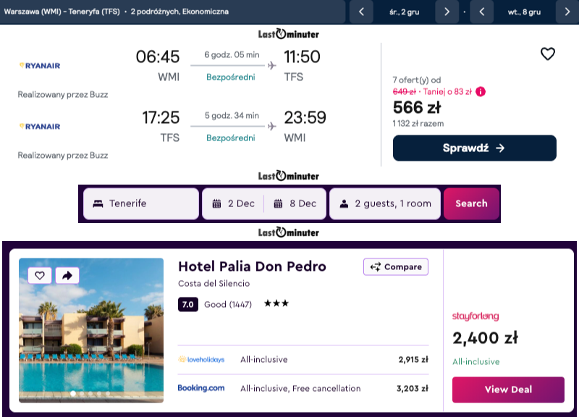Go to next departure date arrow
This screenshot has width=579, height=417.
pos(447,12)
